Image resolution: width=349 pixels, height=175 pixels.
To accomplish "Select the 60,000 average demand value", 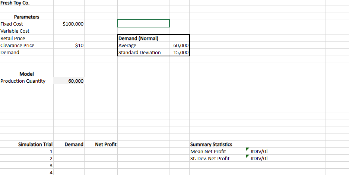I will pyautogui.click(x=180, y=45).
